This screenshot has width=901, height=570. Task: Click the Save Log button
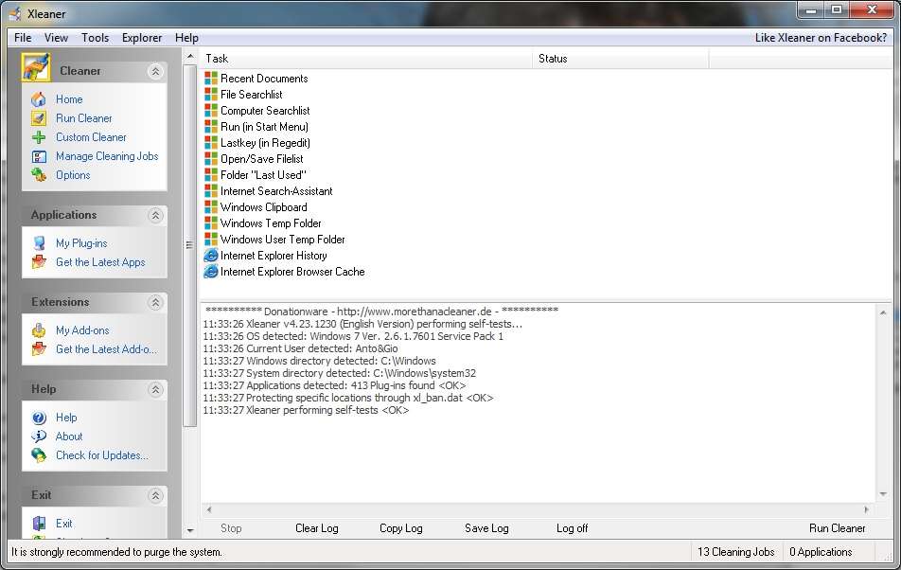click(486, 528)
